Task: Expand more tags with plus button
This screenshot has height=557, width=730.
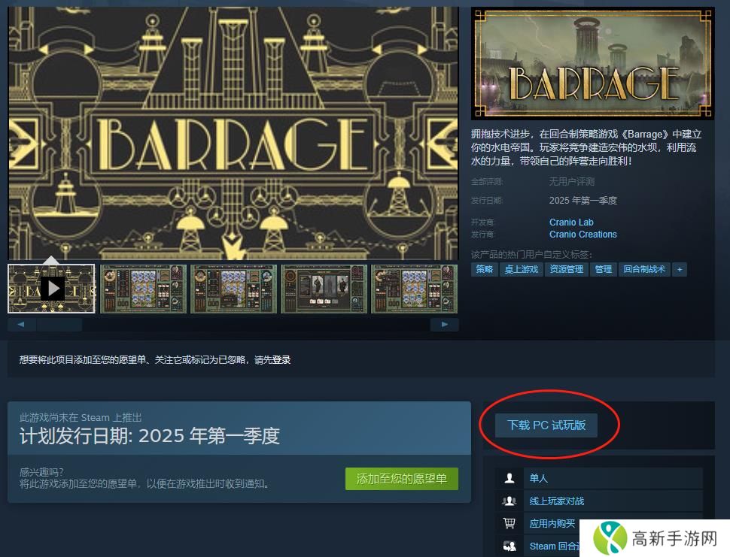Action: 680,270
